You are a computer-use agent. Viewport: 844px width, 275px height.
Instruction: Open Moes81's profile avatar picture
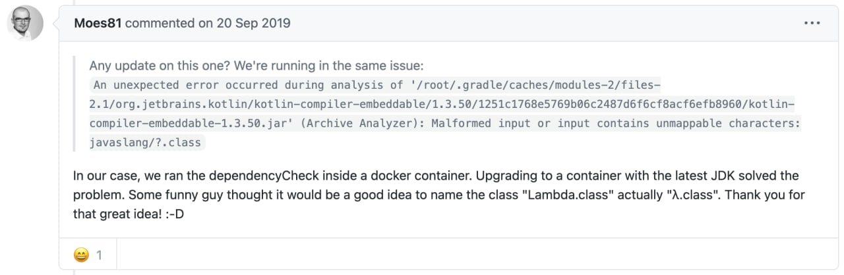(25, 23)
